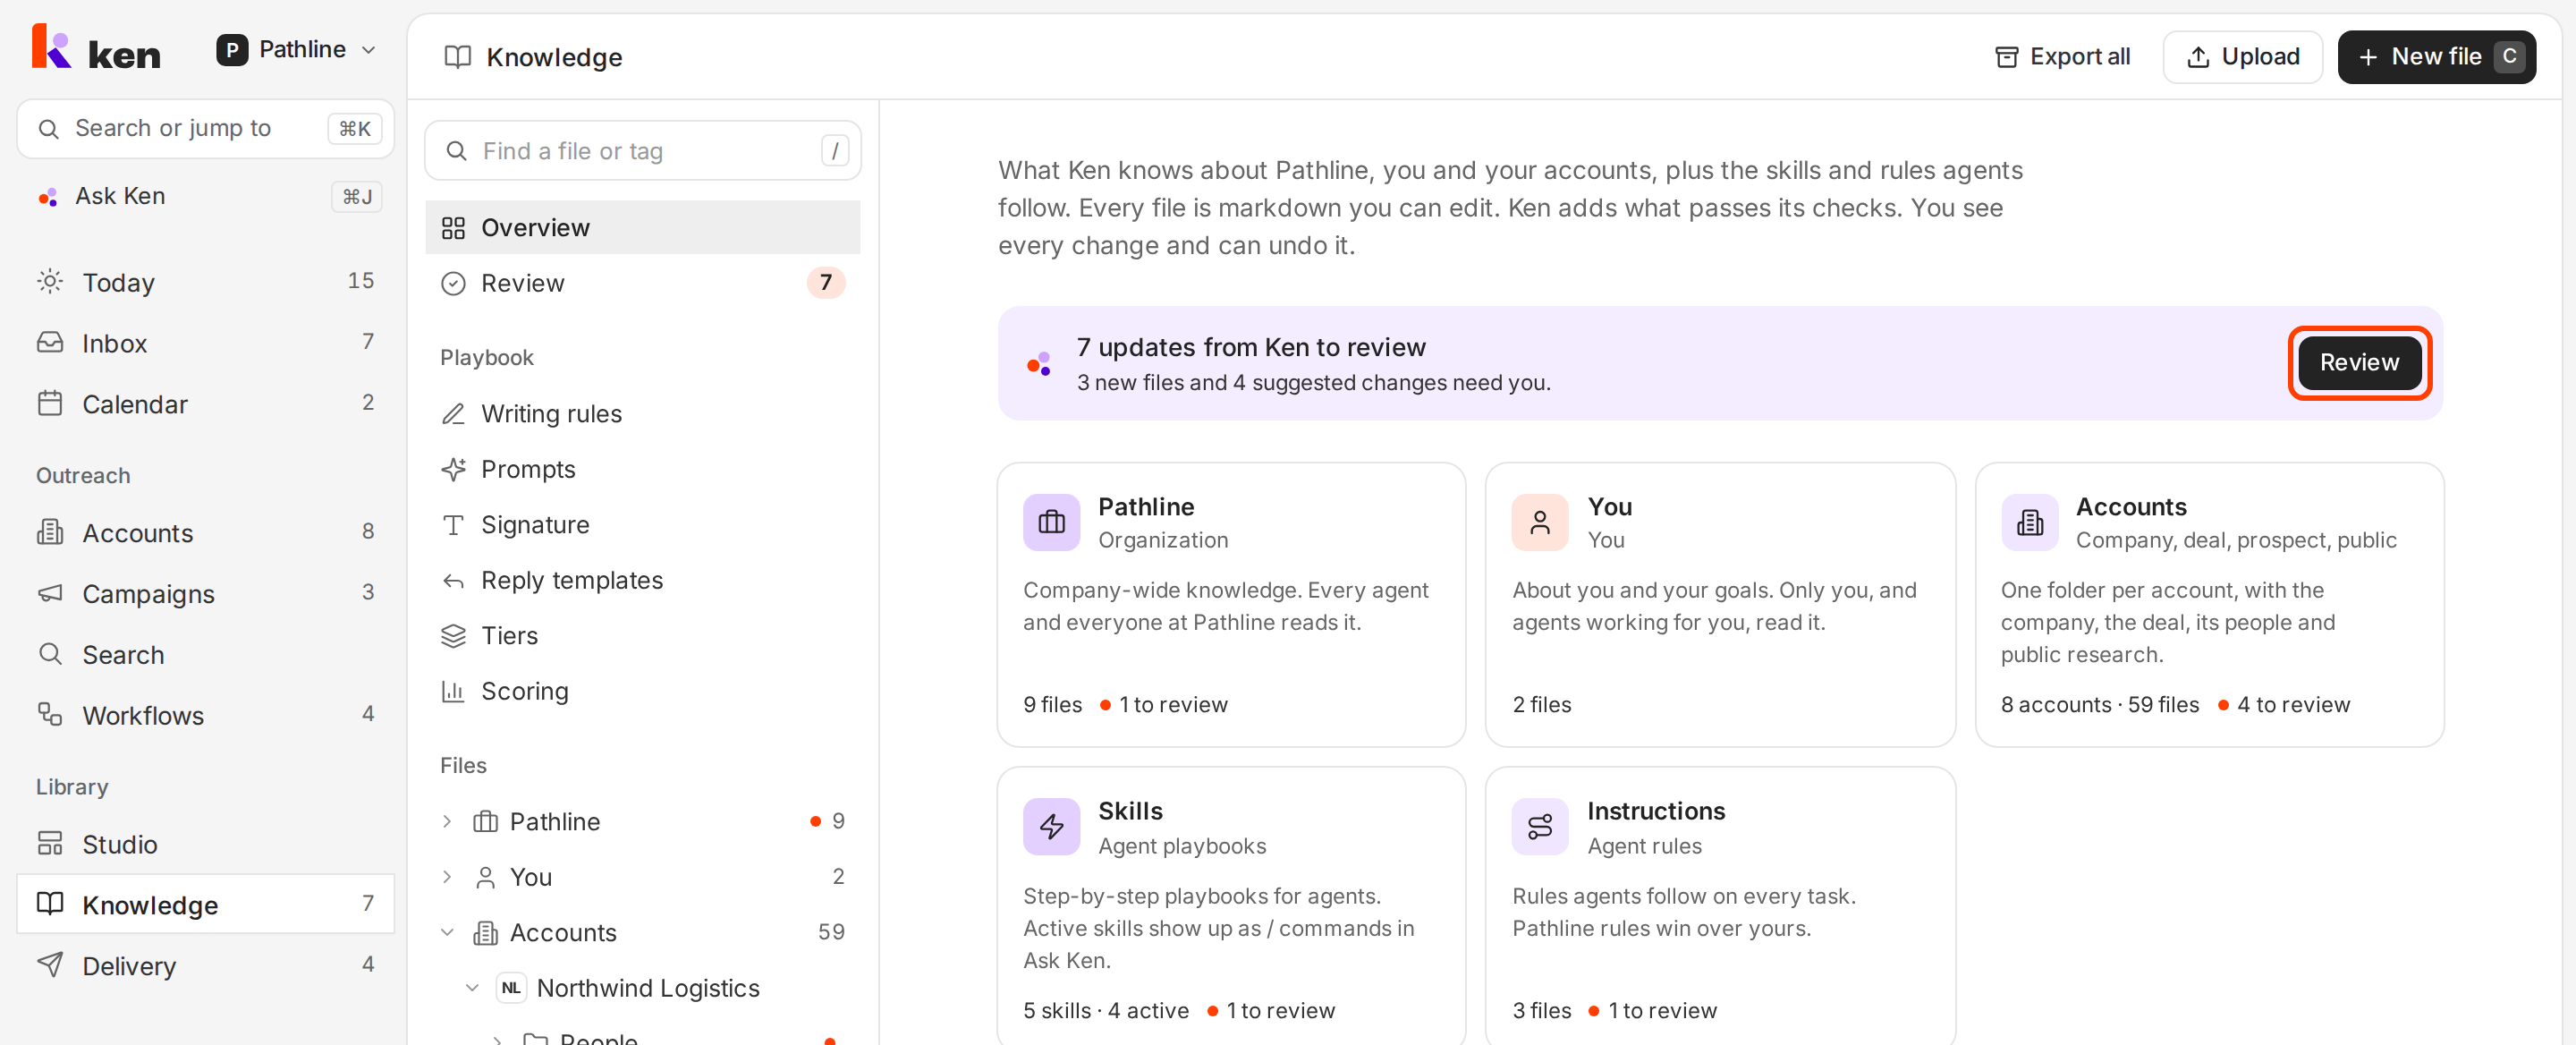Expand the You folder in Files
2576x1045 pixels.
coord(447,877)
